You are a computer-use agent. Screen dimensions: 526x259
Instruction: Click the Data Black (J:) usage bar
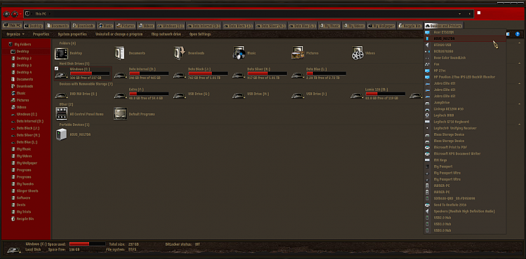tap(208, 73)
